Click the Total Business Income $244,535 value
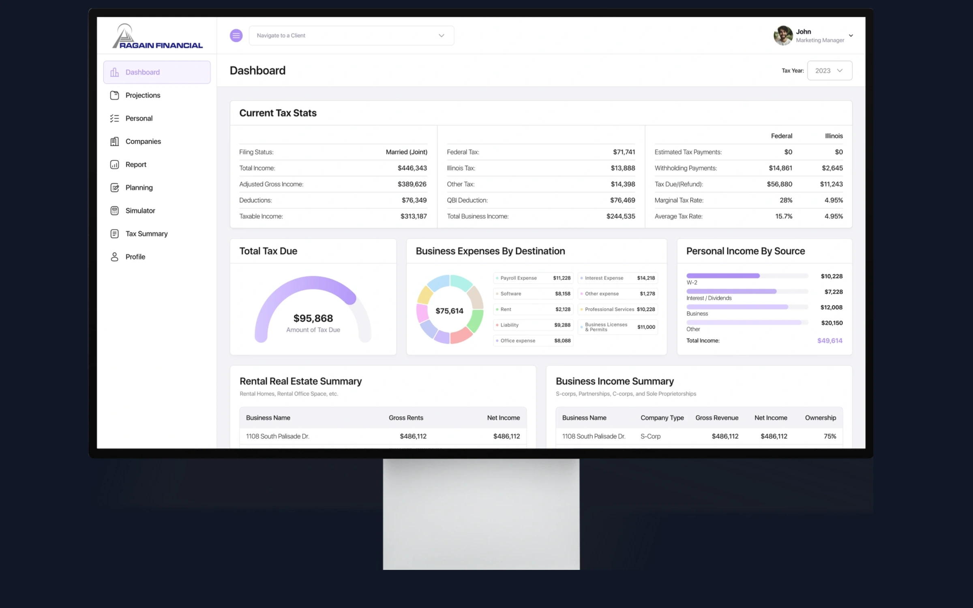This screenshot has width=973, height=608. tap(621, 216)
